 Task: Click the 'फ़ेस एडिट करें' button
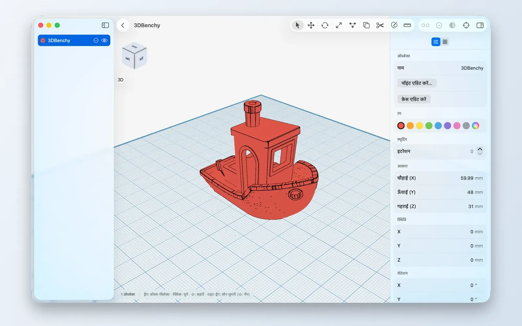(x=414, y=99)
